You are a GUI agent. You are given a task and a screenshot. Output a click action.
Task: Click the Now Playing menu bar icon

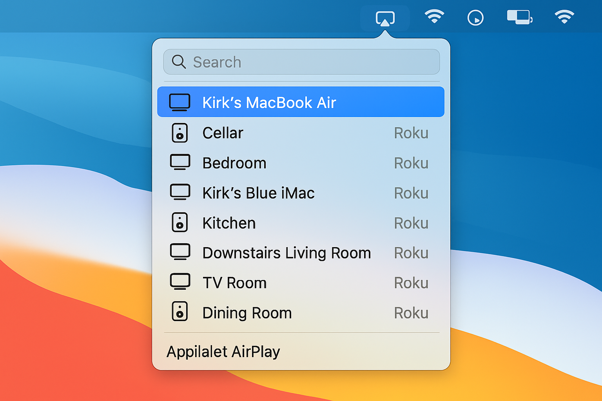(x=475, y=17)
